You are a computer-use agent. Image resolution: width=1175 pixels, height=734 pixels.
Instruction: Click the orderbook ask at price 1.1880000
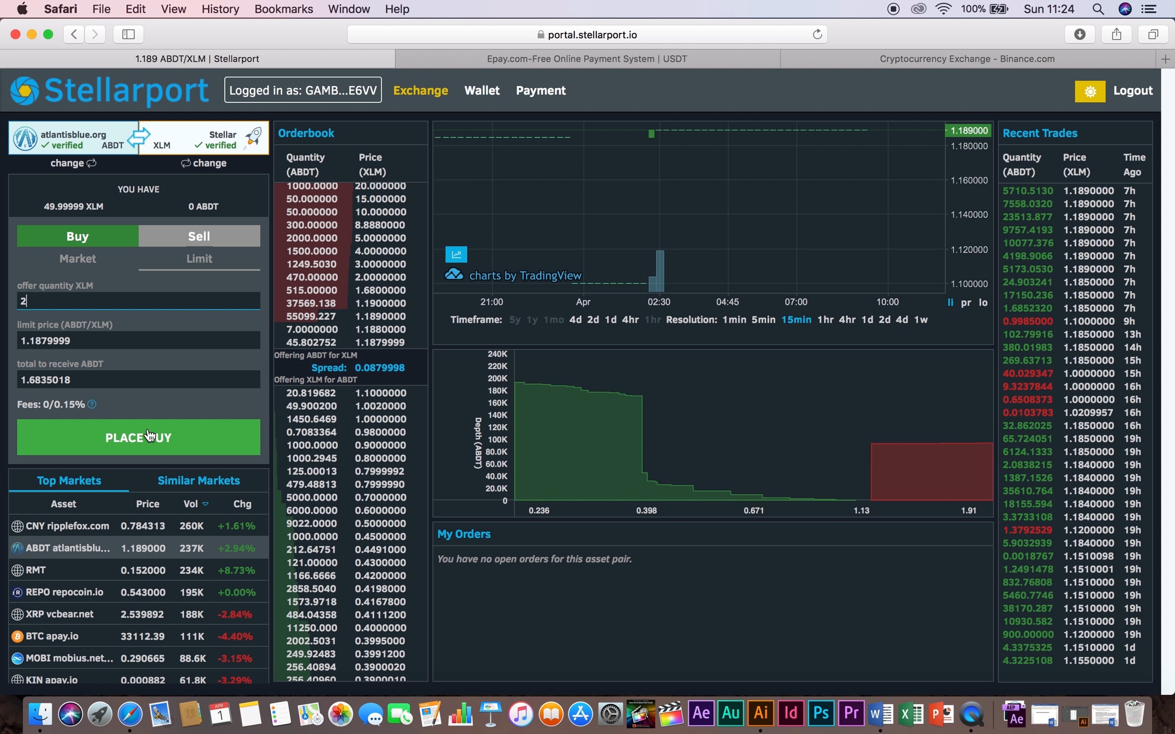350,329
